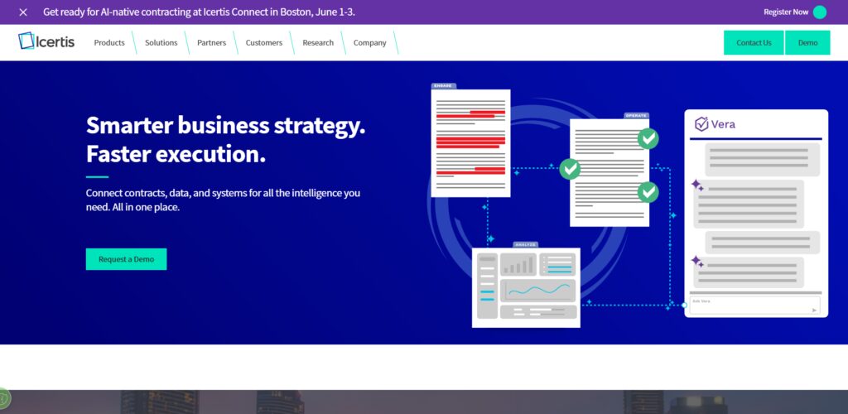This screenshot has height=414, width=848.
Task: Click the Vera title text in chat panel
Action: pyautogui.click(x=723, y=124)
